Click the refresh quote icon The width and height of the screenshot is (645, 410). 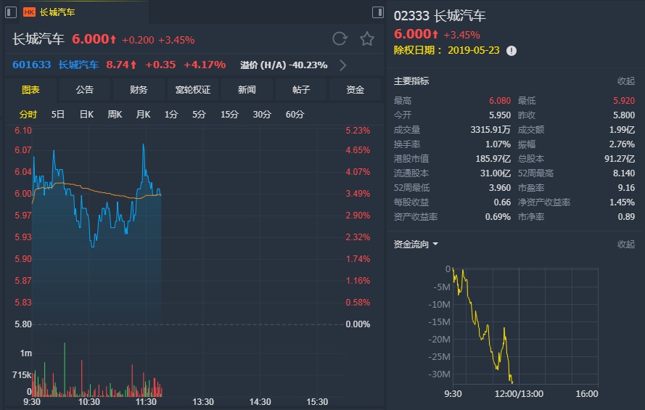tap(340, 38)
